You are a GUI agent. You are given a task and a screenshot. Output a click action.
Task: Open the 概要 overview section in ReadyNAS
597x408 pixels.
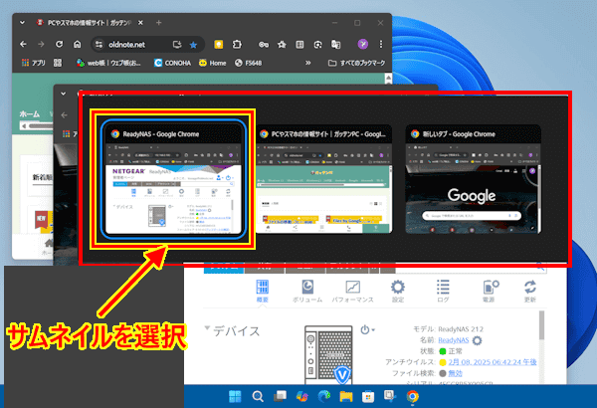click(263, 291)
